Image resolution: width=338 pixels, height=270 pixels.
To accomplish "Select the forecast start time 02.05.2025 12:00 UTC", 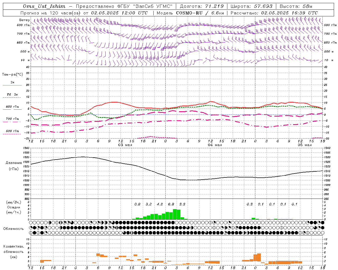I will coord(119,13).
